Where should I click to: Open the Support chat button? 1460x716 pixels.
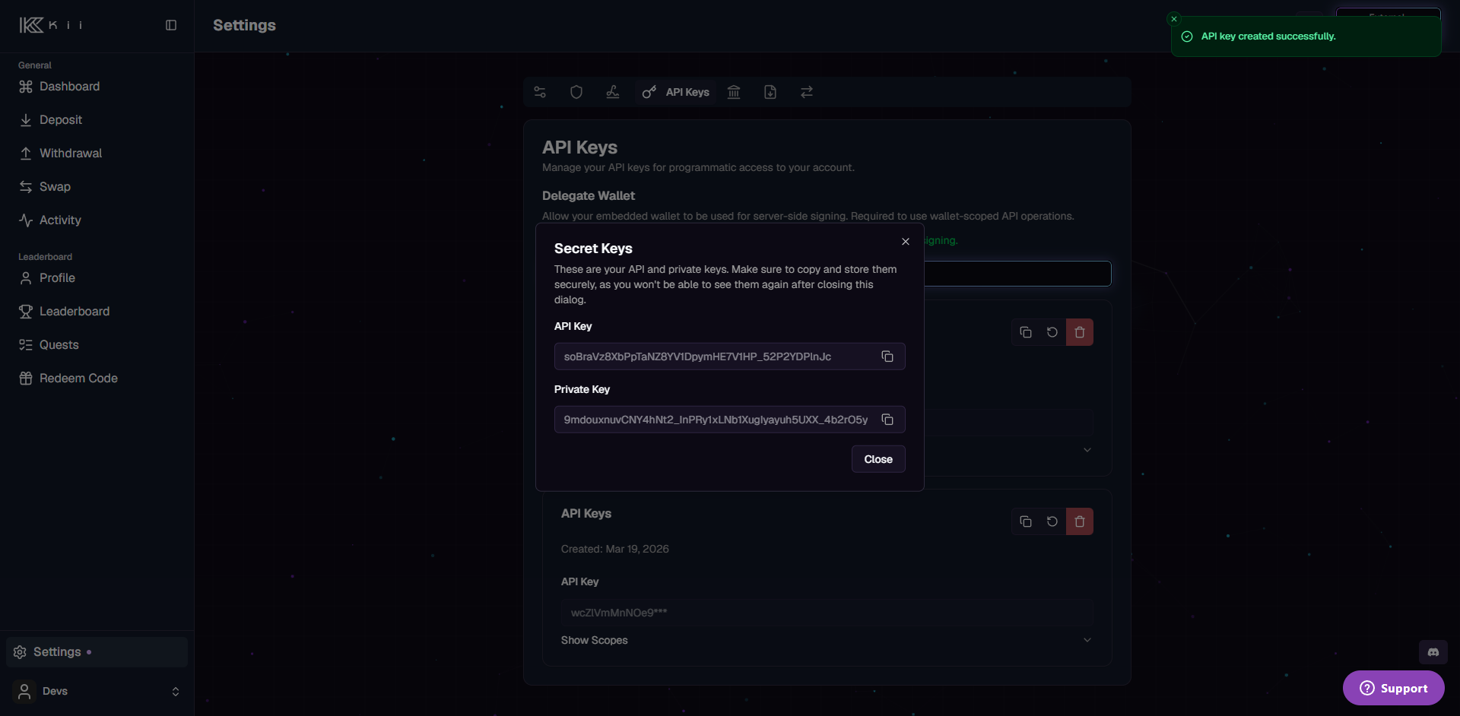click(1393, 688)
